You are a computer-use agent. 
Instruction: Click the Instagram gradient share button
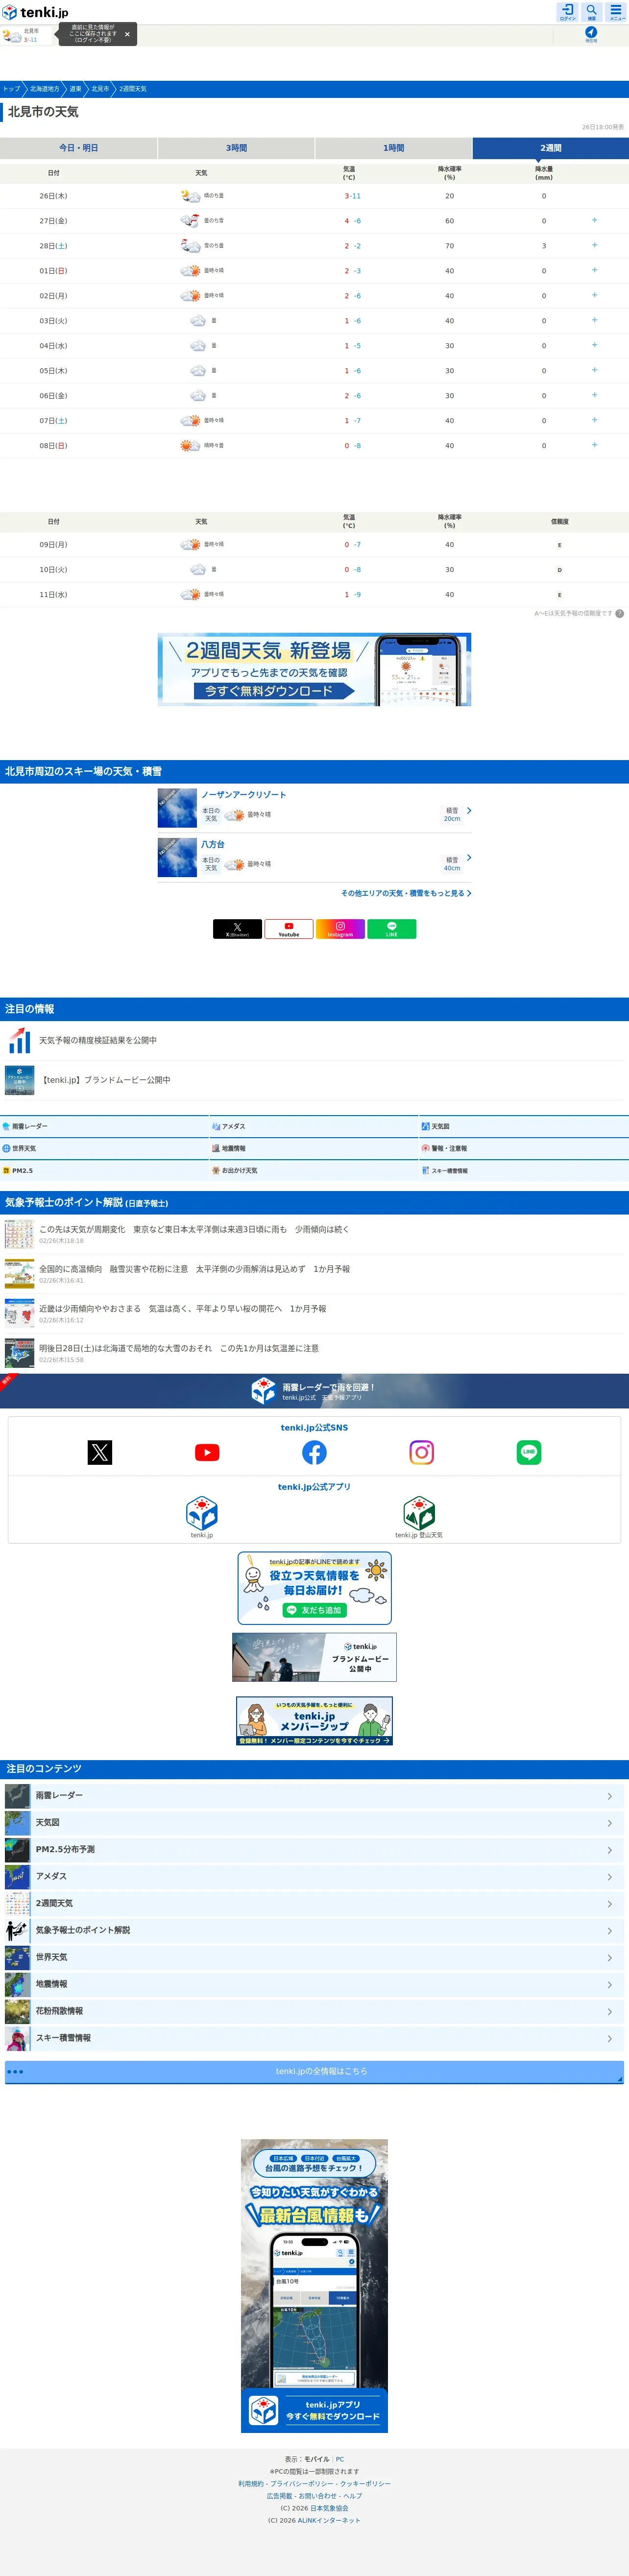(x=340, y=929)
